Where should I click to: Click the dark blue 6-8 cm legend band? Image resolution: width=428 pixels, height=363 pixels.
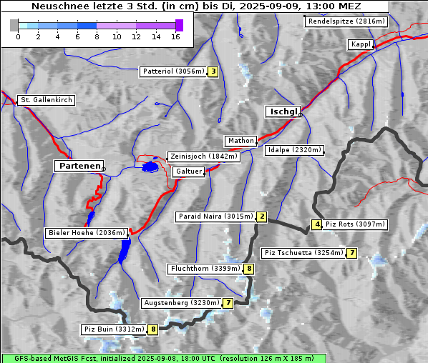[87, 26]
